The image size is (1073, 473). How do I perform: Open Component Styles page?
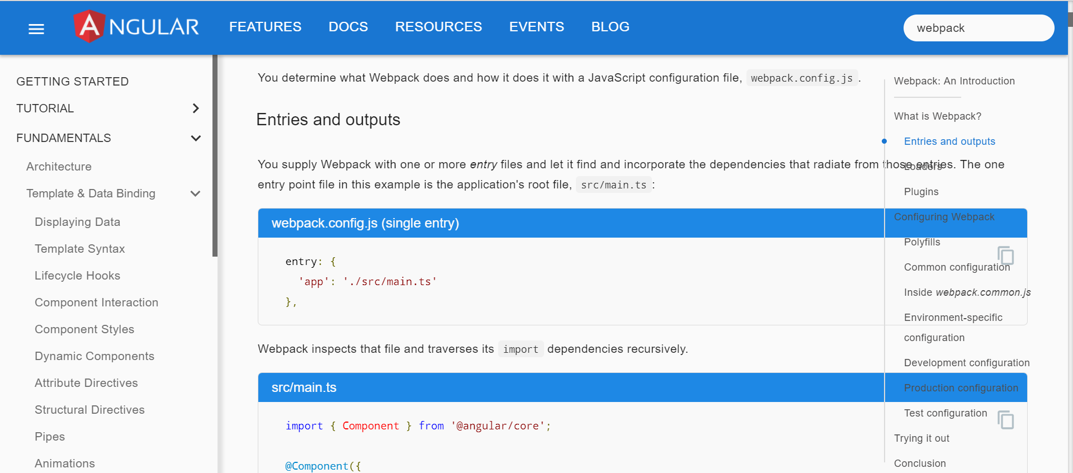(x=84, y=329)
